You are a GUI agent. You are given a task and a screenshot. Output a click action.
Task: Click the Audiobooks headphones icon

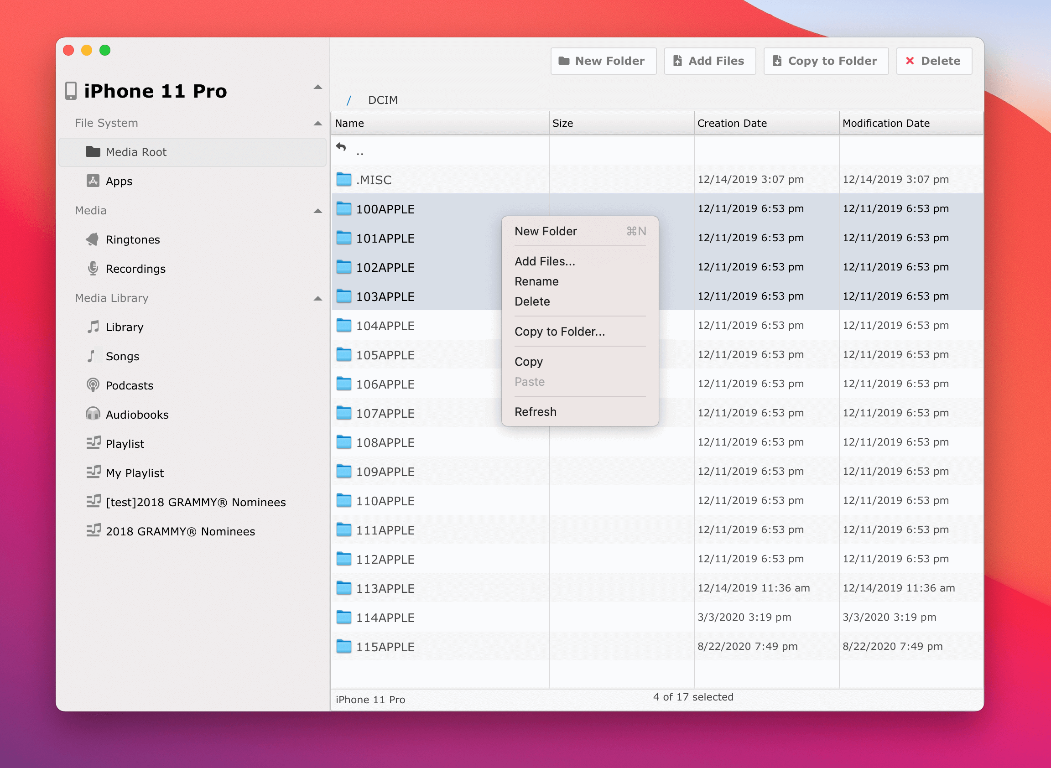[93, 414]
